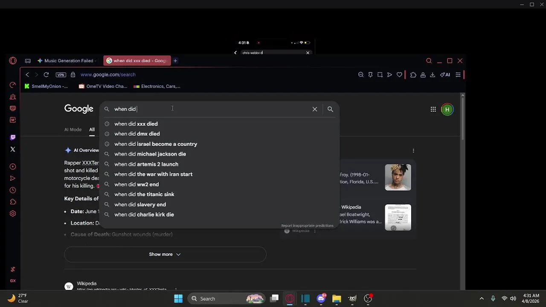The image size is (546, 307).
Task: Open the OmeTV Video Chat bookmark
Action: 103,86
